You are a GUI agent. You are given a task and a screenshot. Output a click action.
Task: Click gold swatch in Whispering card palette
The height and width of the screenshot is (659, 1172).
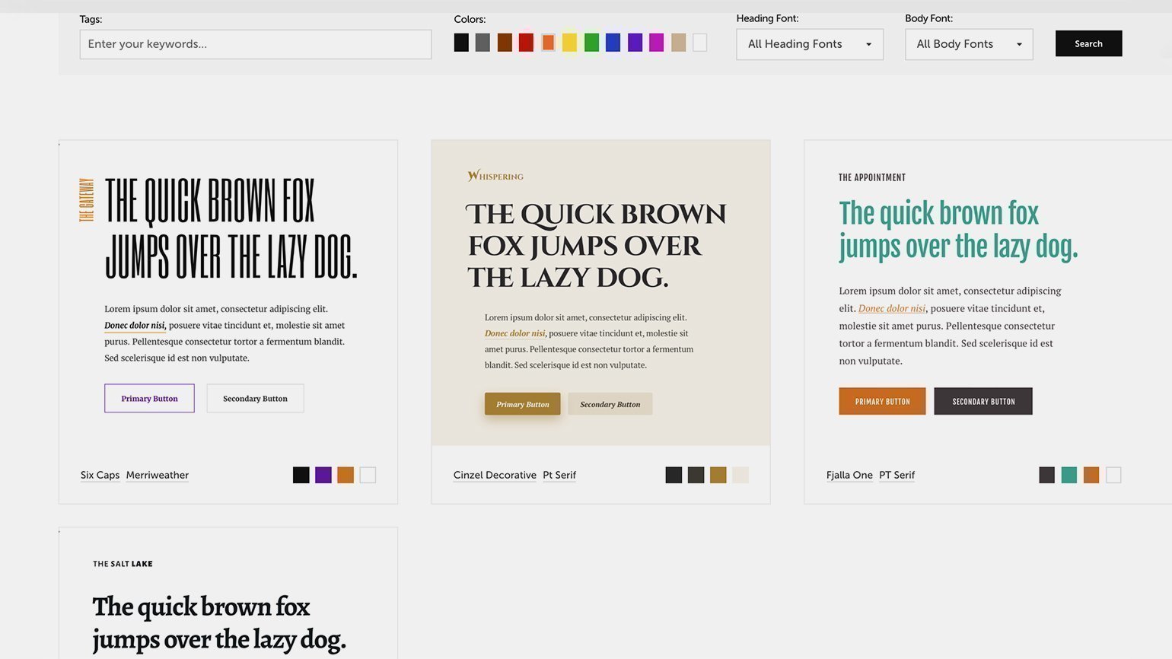click(718, 475)
